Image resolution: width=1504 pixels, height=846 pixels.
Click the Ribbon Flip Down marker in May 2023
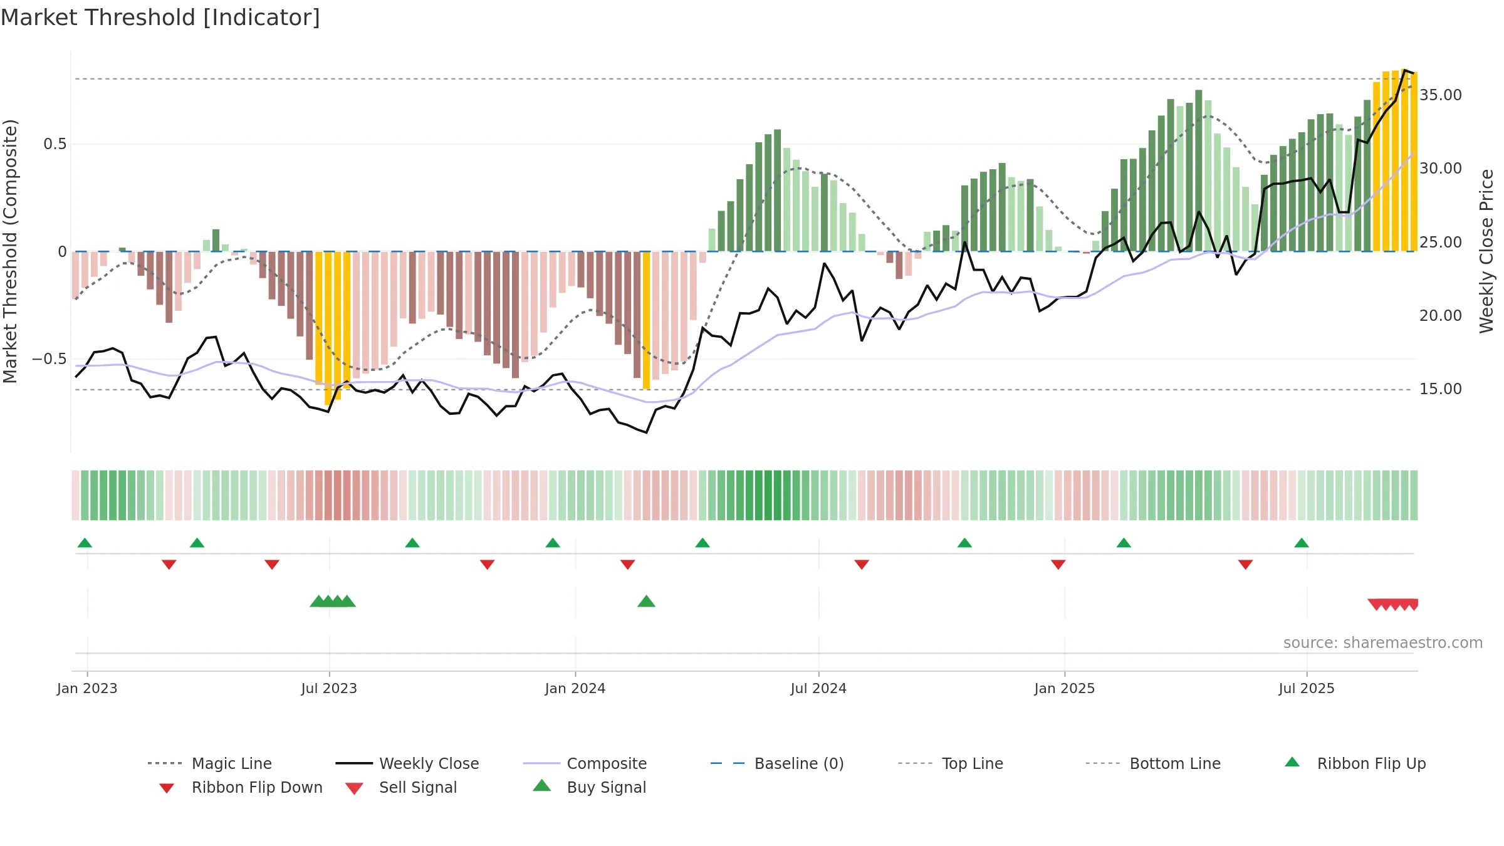click(272, 565)
